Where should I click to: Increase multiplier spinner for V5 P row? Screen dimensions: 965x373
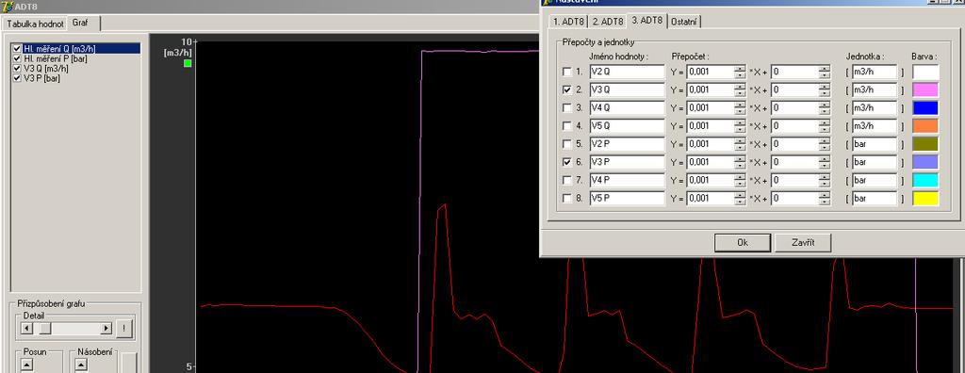[x=739, y=195]
